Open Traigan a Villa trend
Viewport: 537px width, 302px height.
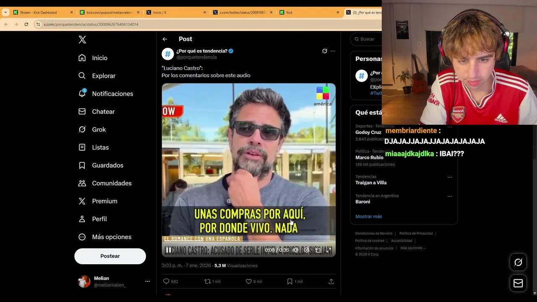tap(371, 182)
